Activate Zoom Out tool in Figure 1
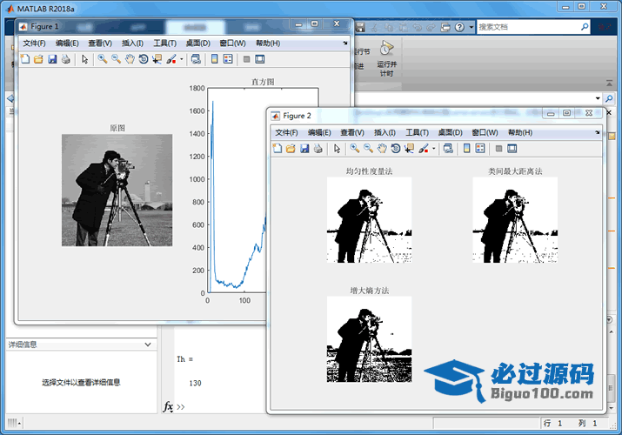Viewport: 622px width, 435px height. click(116, 59)
